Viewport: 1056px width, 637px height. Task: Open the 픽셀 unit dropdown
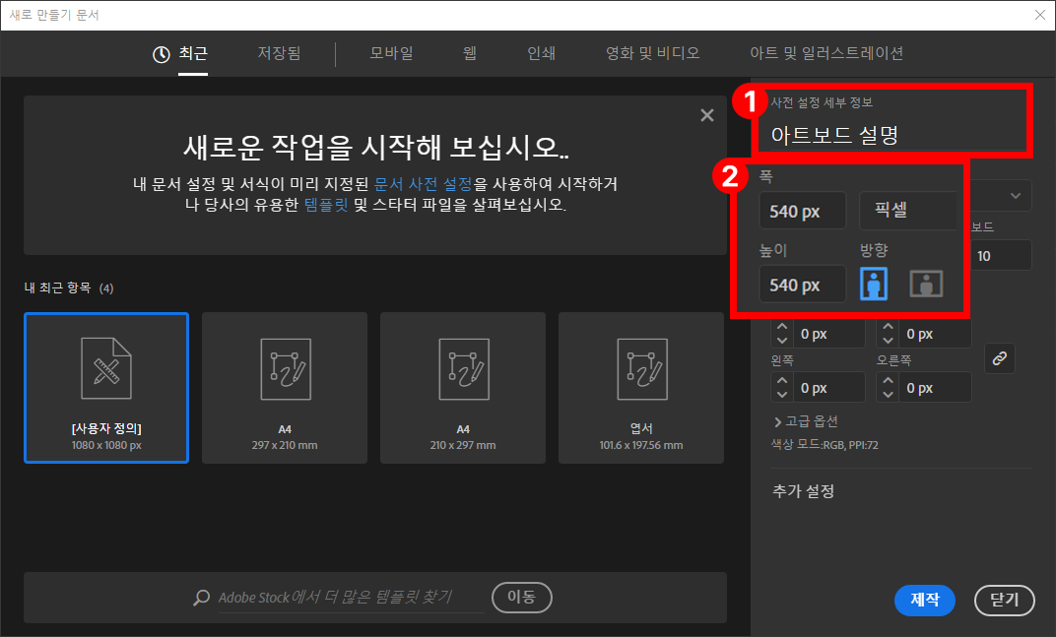[x=909, y=211]
